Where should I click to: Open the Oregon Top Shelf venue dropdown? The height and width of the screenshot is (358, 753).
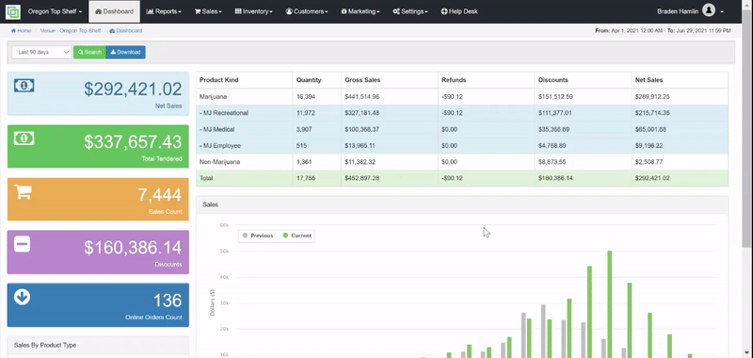click(x=55, y=11)
